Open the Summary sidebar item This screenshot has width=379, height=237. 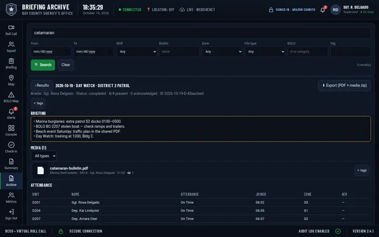tap(11, 164)
